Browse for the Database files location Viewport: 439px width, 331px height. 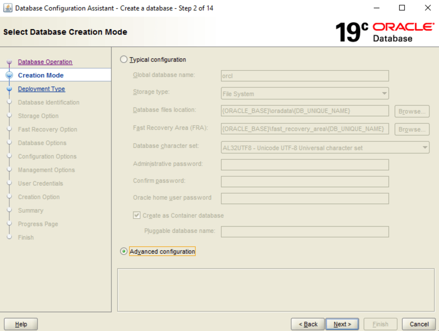pyautogui.click(x=412, y=111)
